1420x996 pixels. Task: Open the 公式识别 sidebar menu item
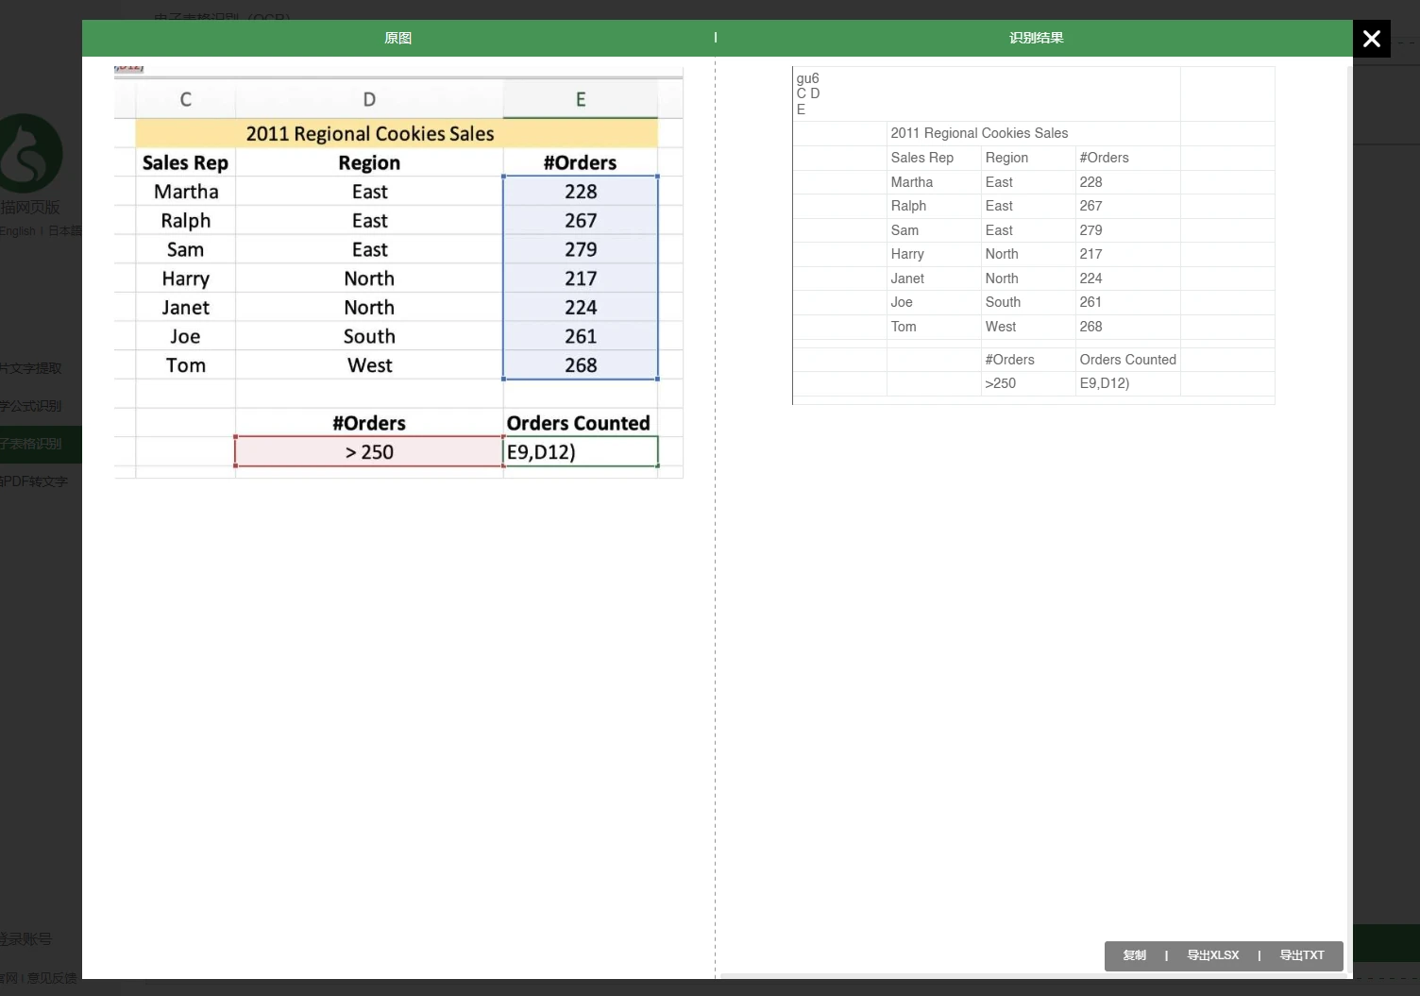coord(32,406)
